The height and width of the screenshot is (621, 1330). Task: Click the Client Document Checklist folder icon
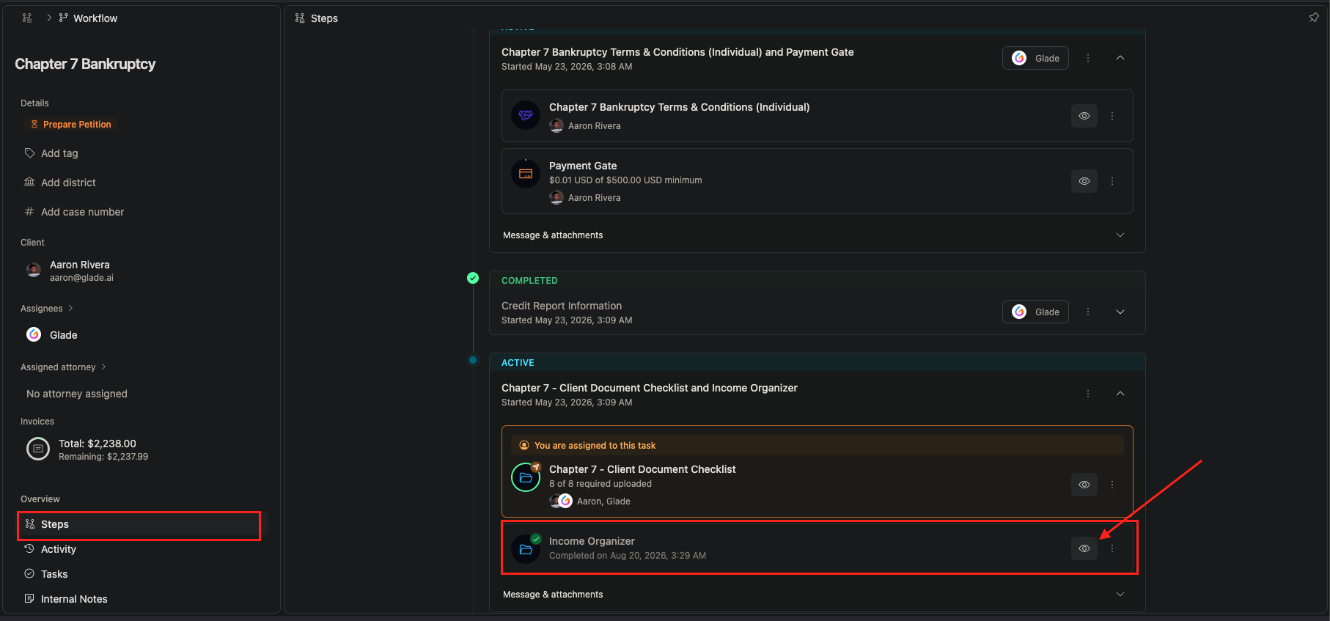526,477
